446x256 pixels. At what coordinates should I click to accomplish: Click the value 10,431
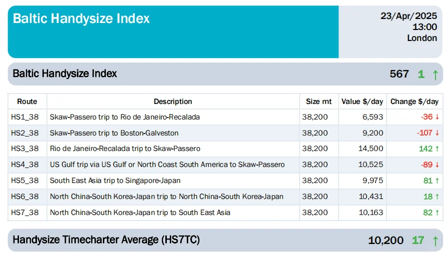tap(371, 196)
